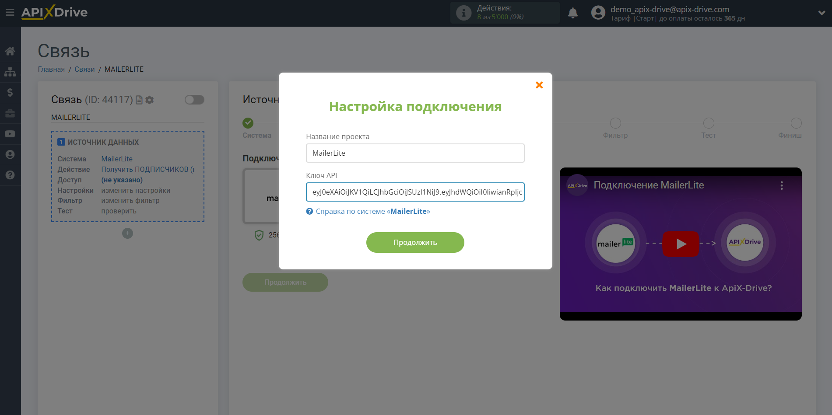Click the Ключ API input field
The width and height of the screenshot is (832, 415).
[x=415, y=192]
